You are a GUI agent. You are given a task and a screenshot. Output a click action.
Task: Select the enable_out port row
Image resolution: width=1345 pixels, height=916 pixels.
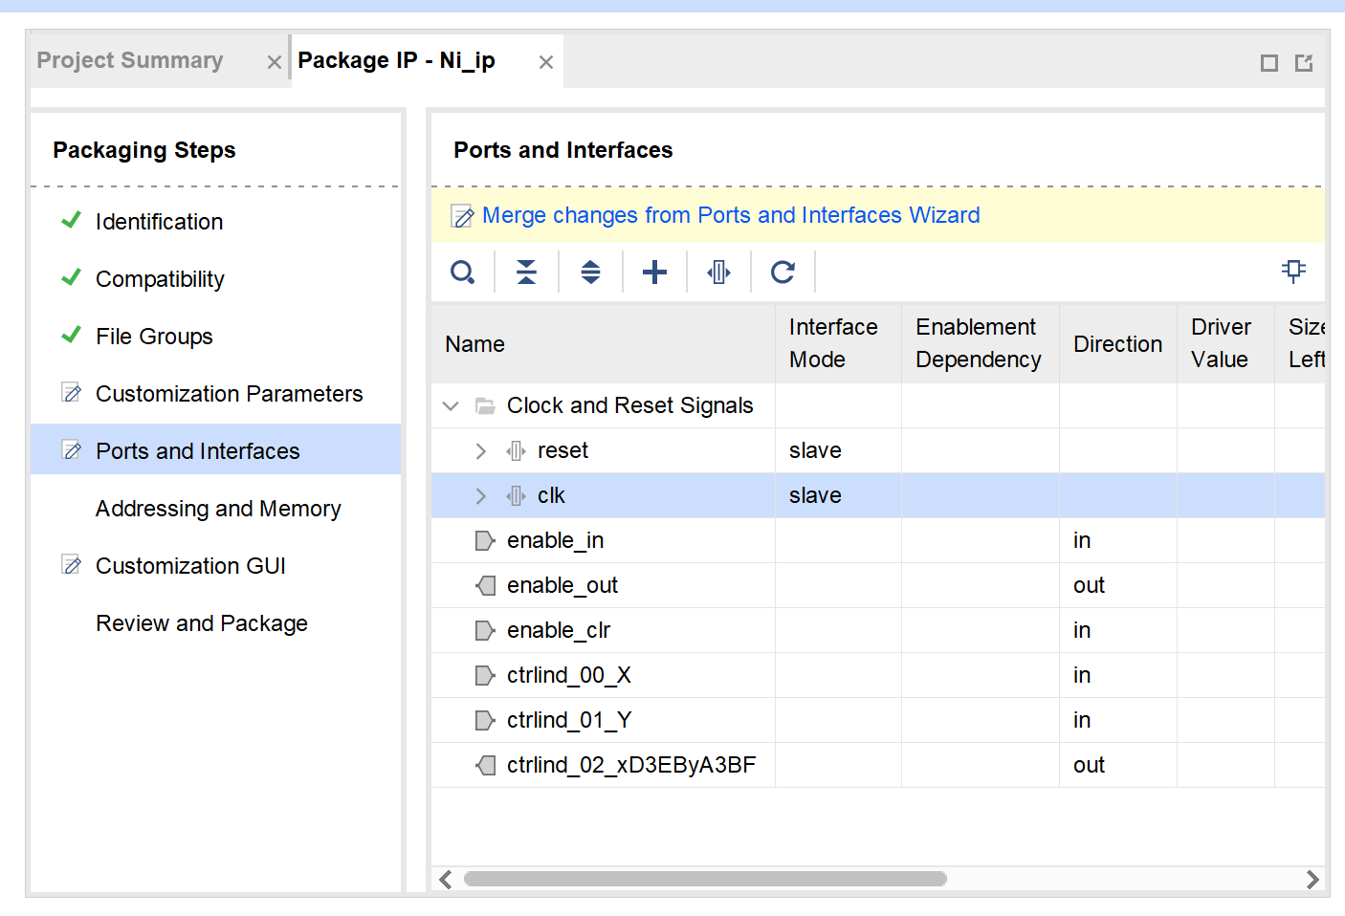click(562, 585)
